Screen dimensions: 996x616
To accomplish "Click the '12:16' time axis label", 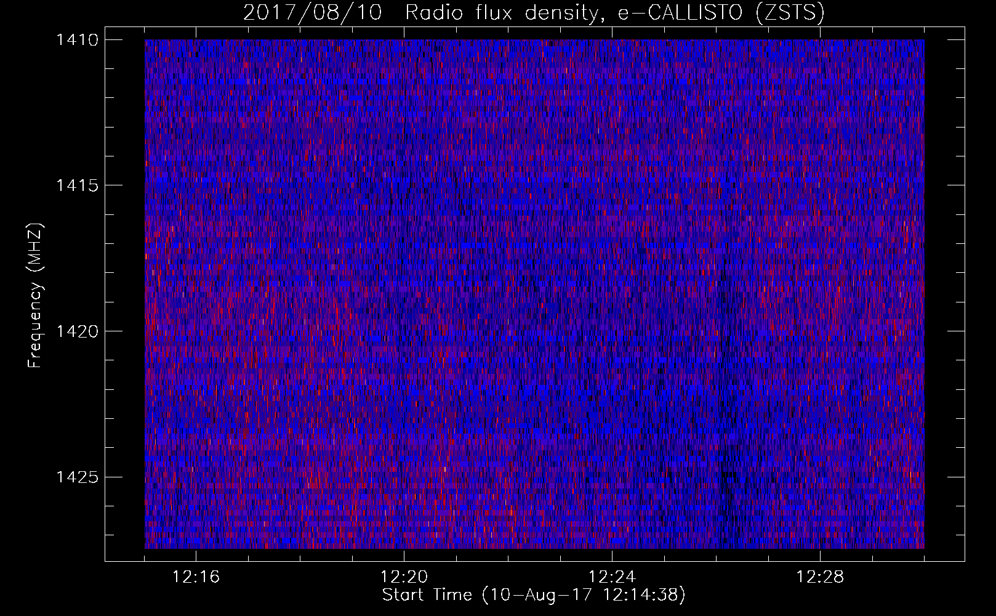I will point(196,577).
